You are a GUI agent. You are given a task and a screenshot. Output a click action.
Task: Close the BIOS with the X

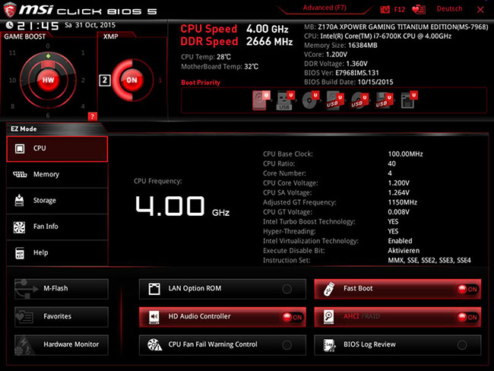click(480, 10)
